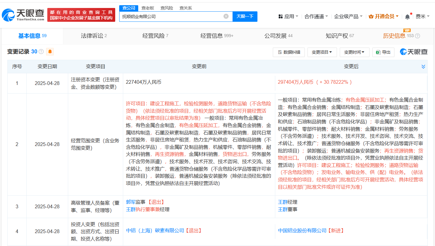Image resolution: width=435 pixels, height=246 pixels.
Task: Click 注册资本变更 change item in row 1
Action: [95, 83]
